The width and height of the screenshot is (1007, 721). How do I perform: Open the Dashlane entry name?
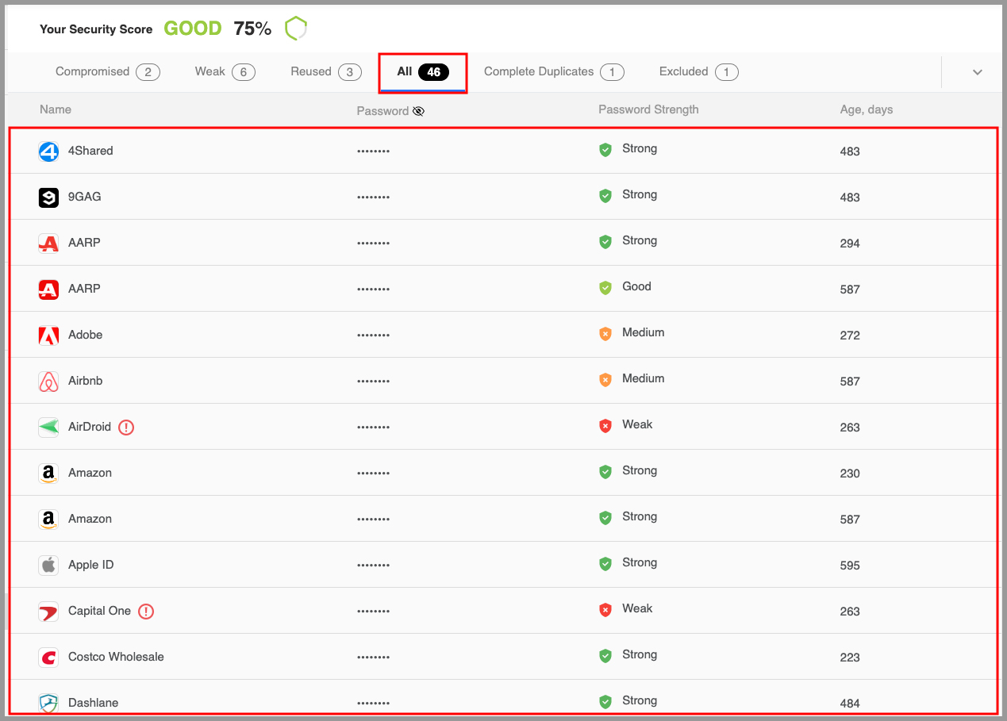[x=94, y=703]
